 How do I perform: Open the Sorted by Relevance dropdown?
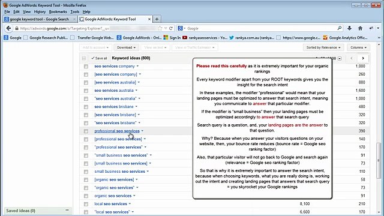pyautogui.click(x=323, y=47)
